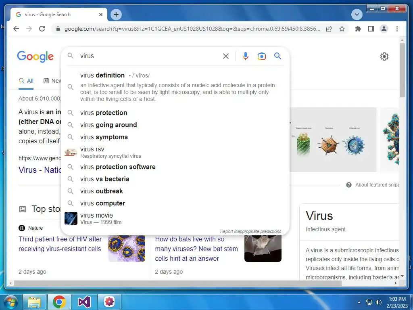
Task: Select the virus definition suggestion
Action: 175,87
